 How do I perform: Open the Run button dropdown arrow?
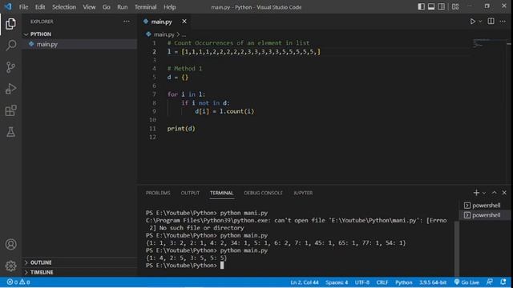click(x=480, y=22)
